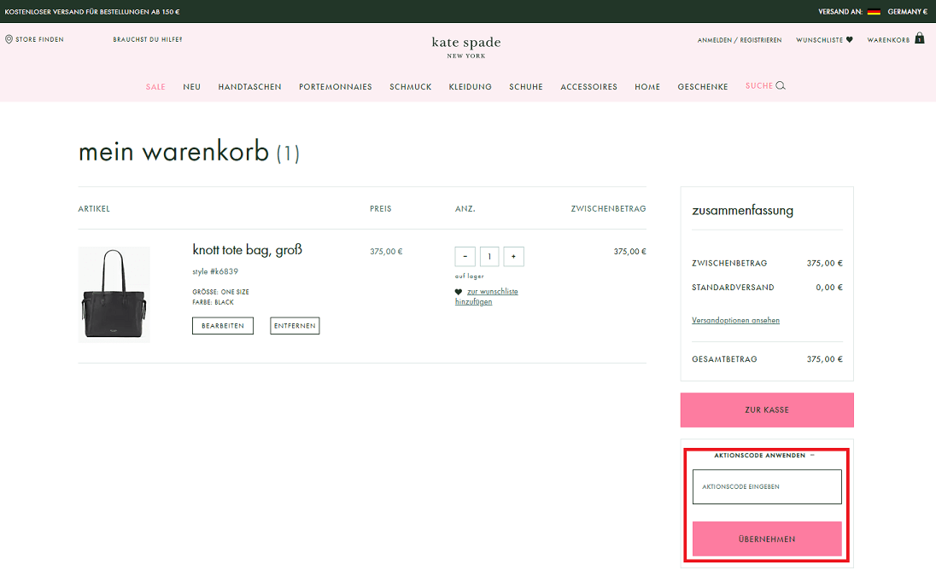The height and width of the screenshot is (576, 936).
Task: Open the Sale menu
Action: [155, 87]
